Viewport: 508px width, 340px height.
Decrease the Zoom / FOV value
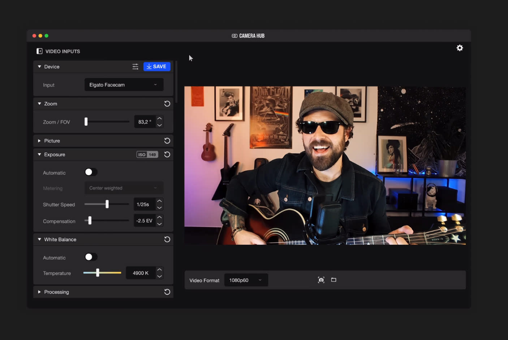point(159,125)
